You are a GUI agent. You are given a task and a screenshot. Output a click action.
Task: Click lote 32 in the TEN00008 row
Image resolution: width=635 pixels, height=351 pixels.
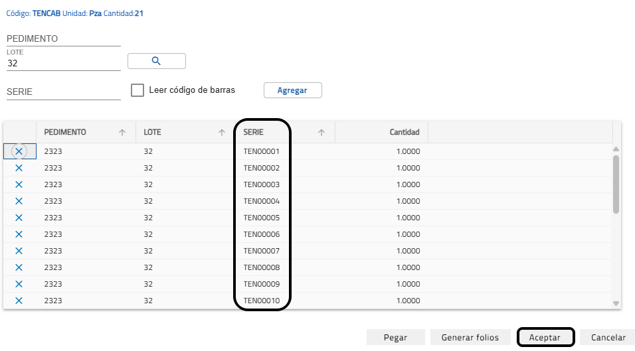click(148, 267)
